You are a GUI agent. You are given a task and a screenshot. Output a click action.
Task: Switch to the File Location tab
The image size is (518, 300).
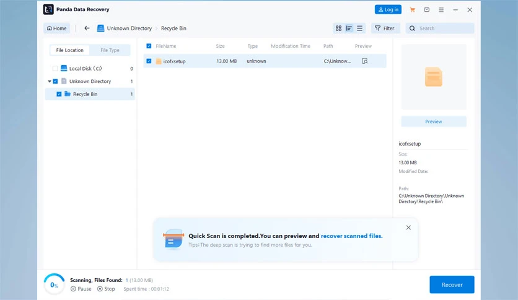point(69,50)
